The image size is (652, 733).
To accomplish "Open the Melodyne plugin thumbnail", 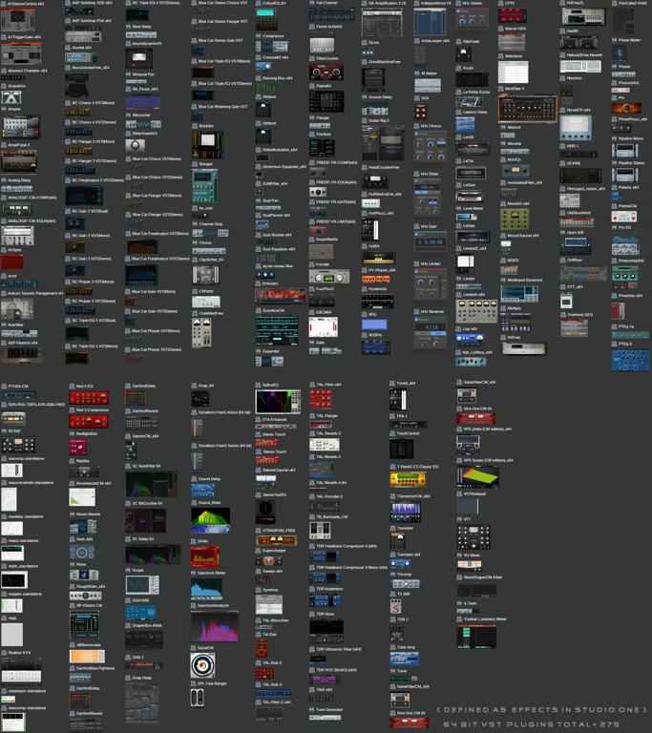I will [513, 73].
